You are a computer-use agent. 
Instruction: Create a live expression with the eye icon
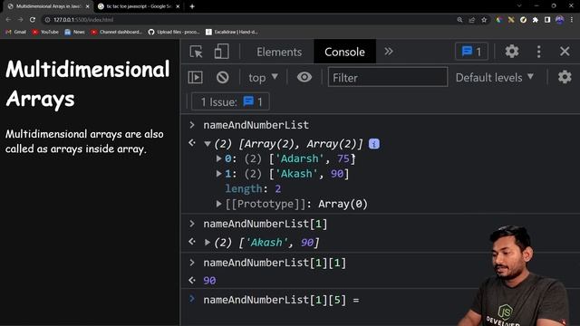[304, 77]
